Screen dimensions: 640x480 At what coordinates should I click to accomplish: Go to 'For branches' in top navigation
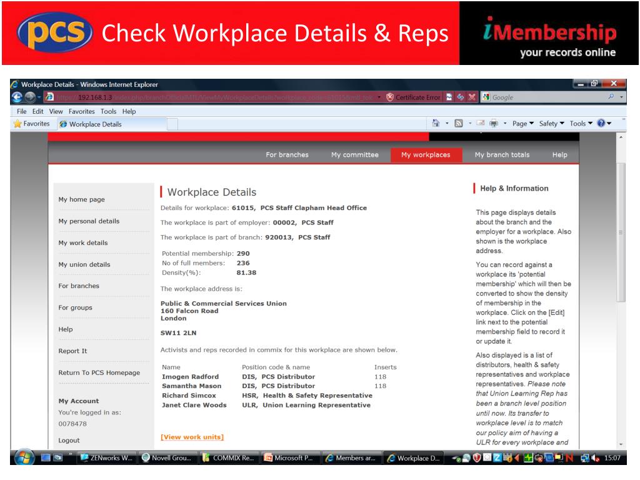pyautogui.click(x=287, y=155)
